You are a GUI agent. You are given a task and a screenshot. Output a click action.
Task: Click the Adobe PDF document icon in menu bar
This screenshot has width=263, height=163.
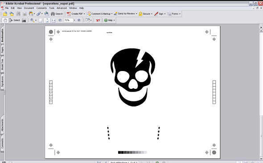point(2,8)
